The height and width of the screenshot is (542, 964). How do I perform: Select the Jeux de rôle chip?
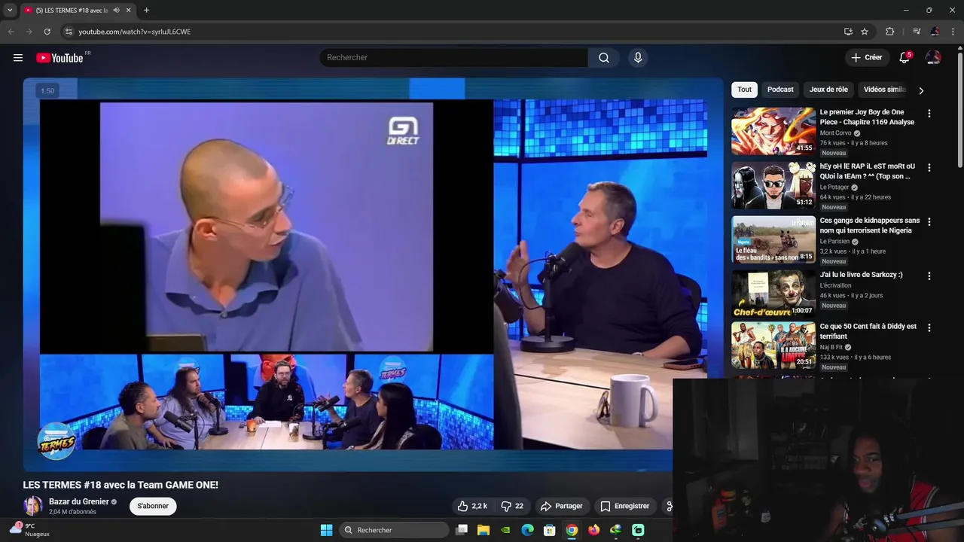pyautogui.click(x=828, y=90)
